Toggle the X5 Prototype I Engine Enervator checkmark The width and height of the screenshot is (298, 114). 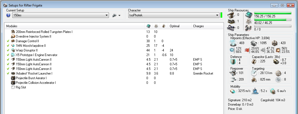(x=8, y=55)
